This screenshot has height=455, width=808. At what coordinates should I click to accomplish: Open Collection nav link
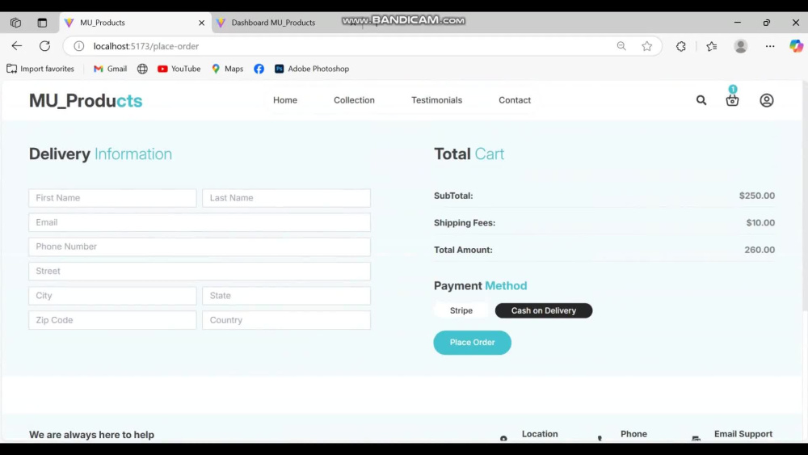click(354, 100)
